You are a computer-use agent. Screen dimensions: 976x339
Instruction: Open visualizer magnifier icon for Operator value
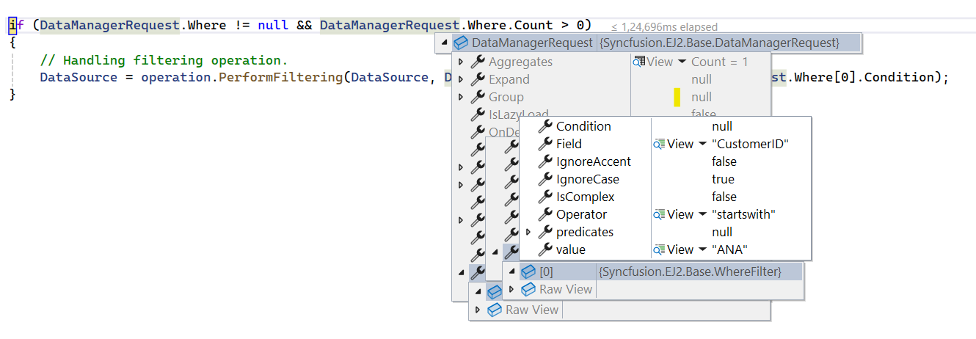coord(658,214)
